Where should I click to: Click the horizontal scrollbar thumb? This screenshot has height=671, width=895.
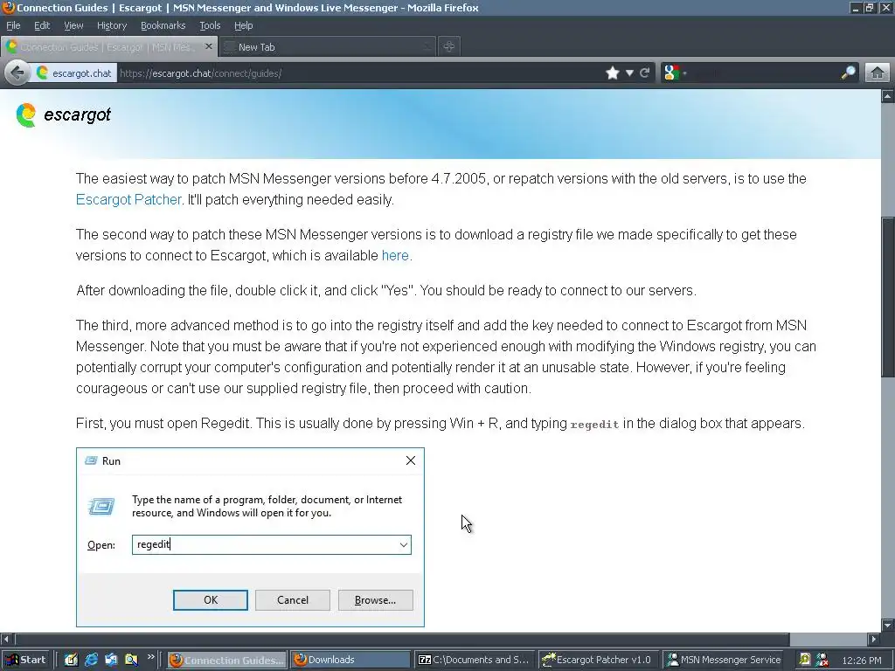point(402,639)
